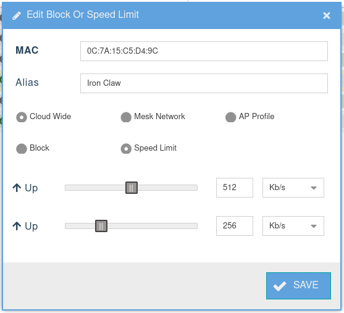Close the Edit Block Or Speed Limit dialog

coord(327,15)
